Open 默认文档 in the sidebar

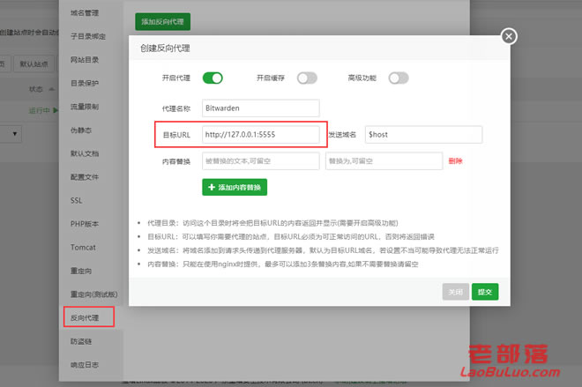click(x=85, y=153)
